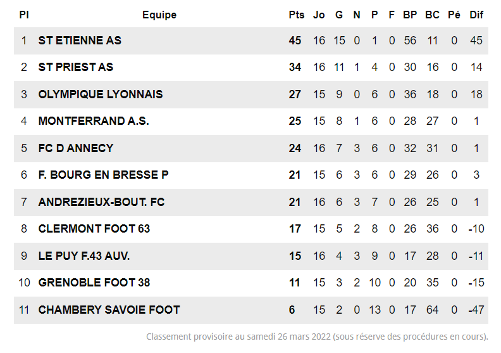
Task: Open the OLYMPIQUE LYONNAIS team entry
Action: (x=101, y=94)
